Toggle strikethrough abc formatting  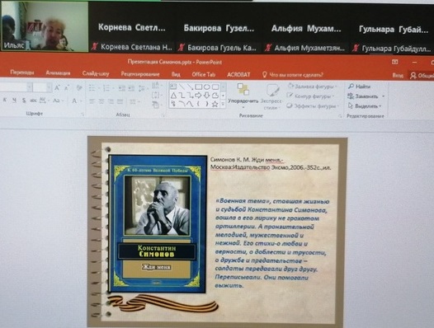click(x=33, y=101)
